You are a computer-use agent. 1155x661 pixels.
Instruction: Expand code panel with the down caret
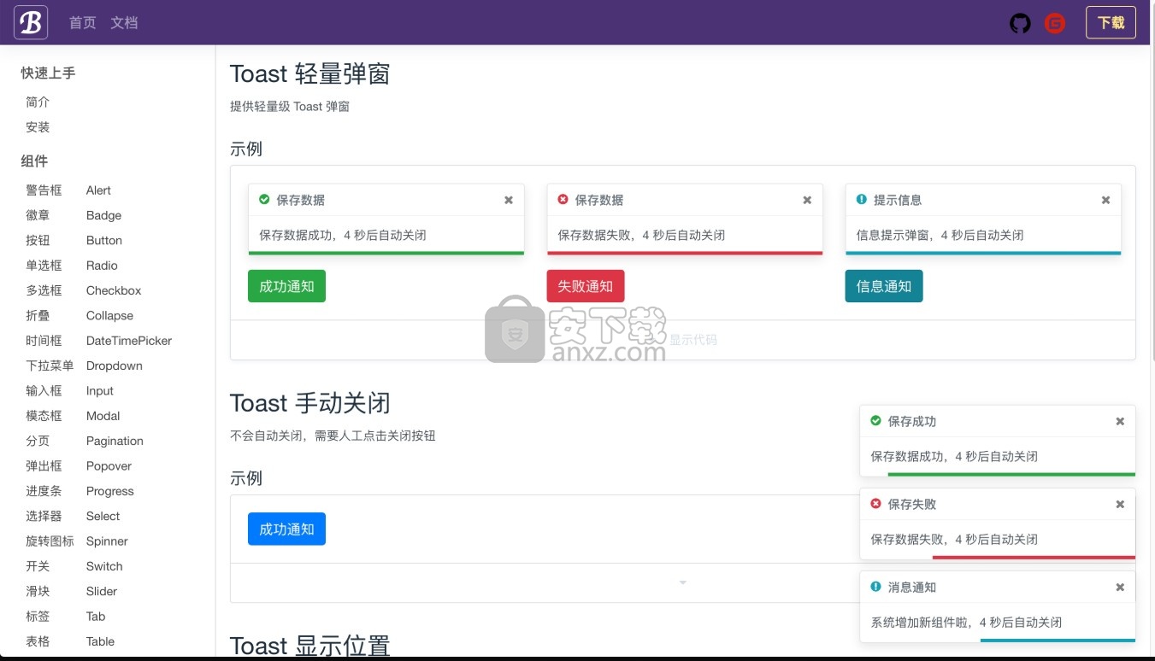pos(682,582)
